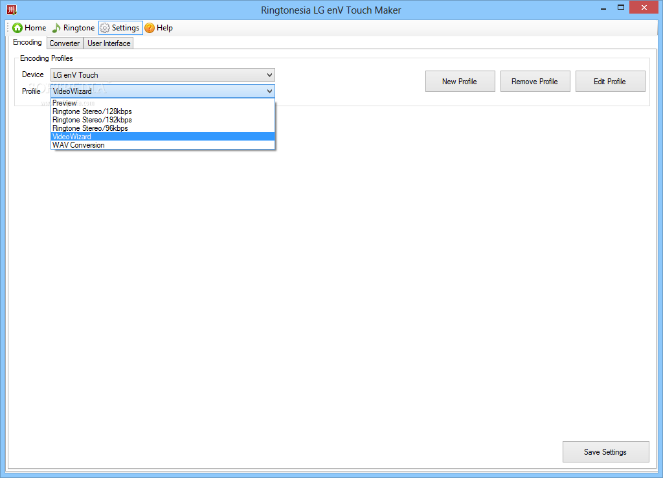Select Ringtone Stereo/192kbps profile

(163, 120)
